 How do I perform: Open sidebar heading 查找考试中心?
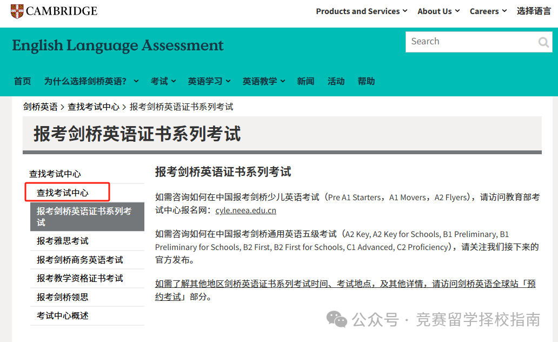pyautogui.click(x=55, y=174)
